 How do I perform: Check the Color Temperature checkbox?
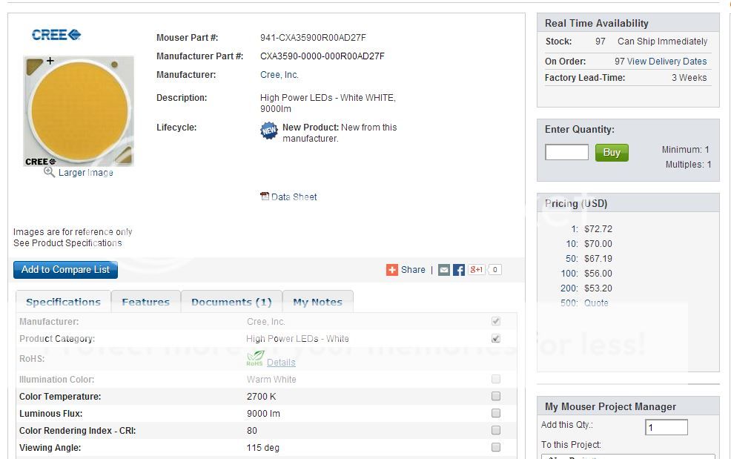pos(496,396)
